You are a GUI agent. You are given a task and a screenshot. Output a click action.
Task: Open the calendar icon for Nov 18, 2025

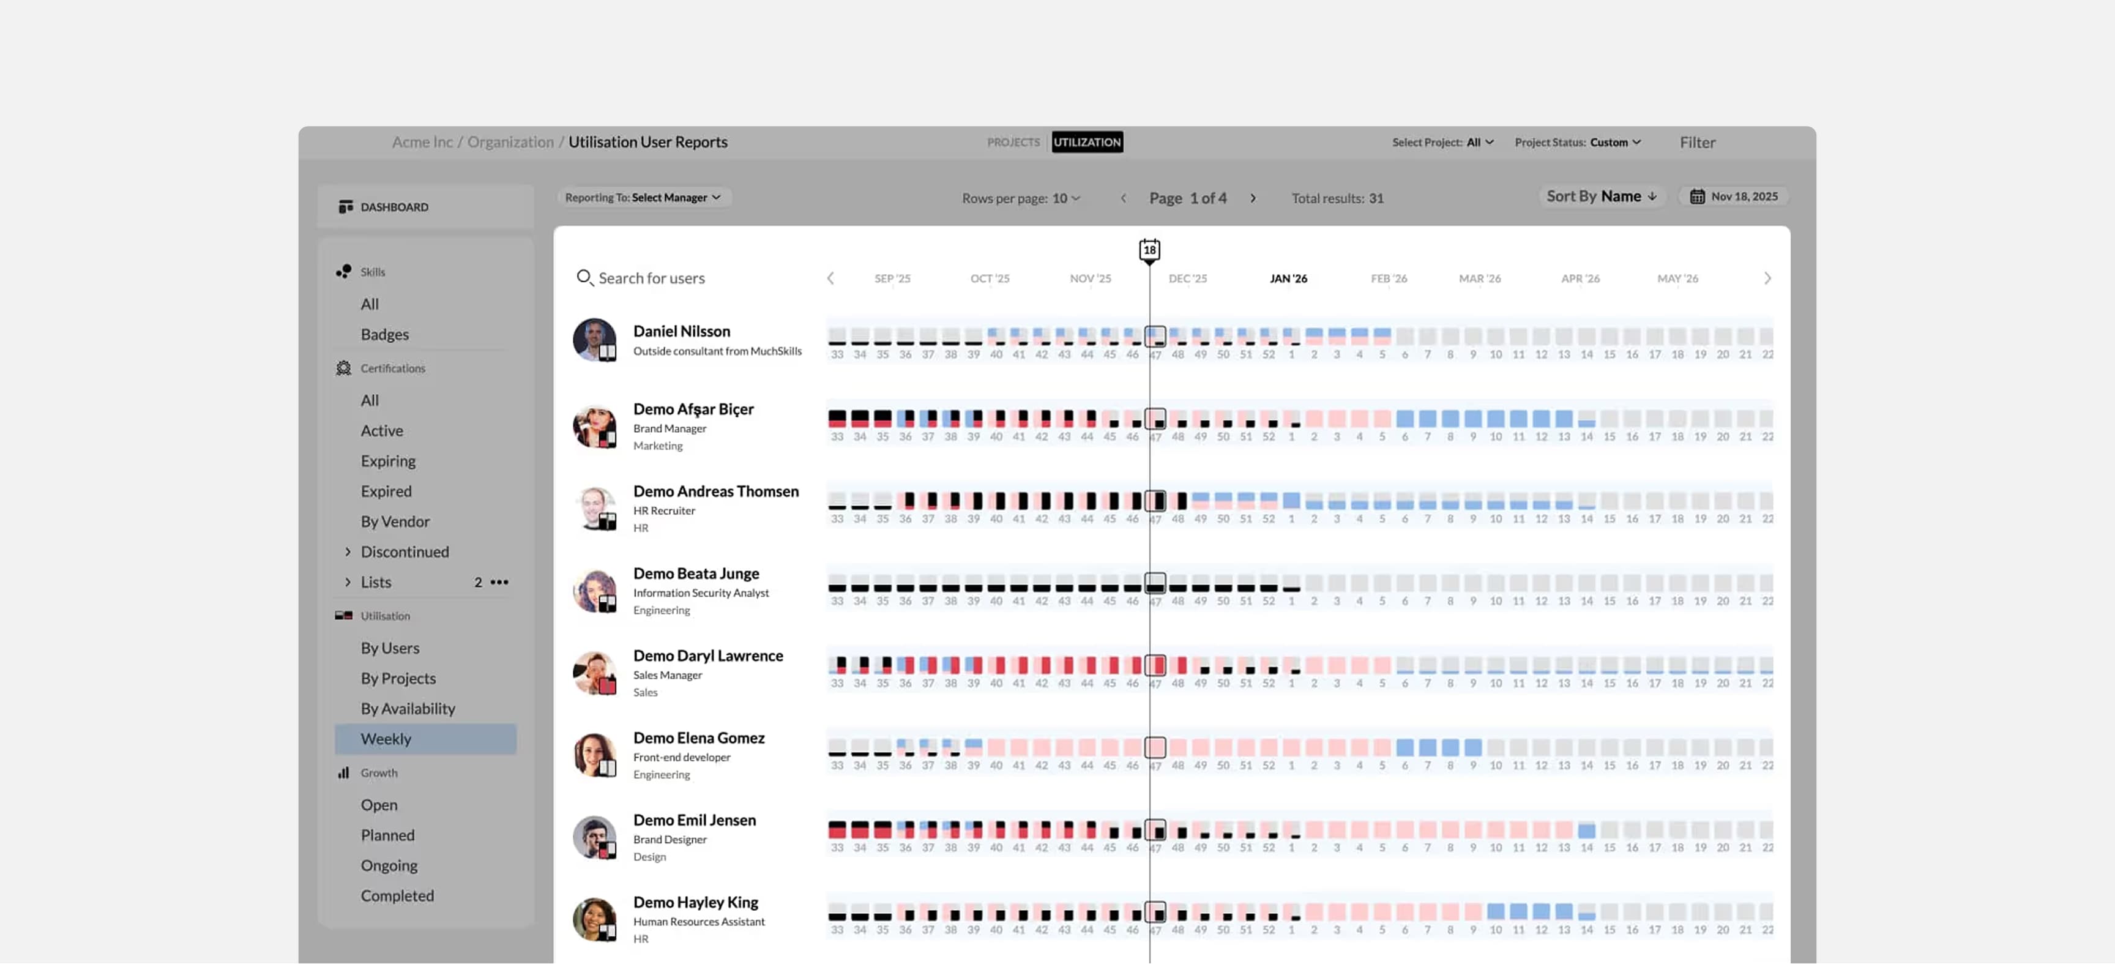pos(1696,196)
